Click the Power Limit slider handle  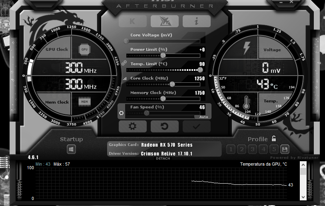tap(163, 55)
